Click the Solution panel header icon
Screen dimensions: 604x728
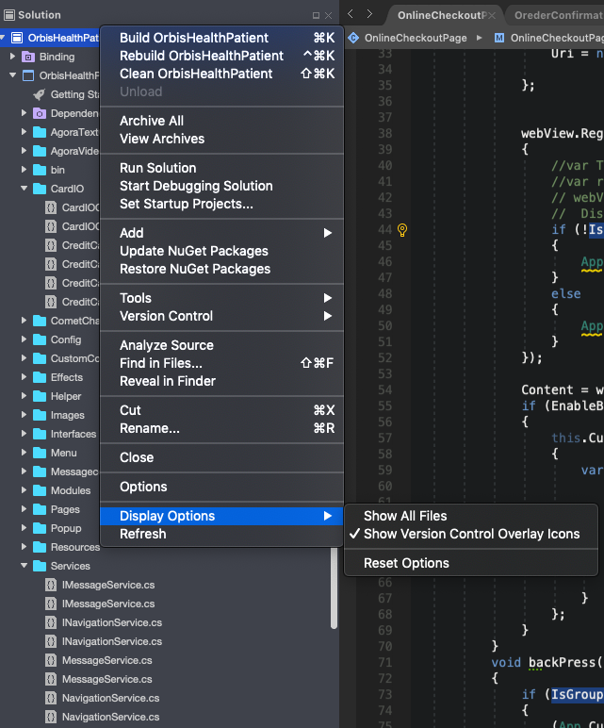pyautogui.click(x=9, y=15)
